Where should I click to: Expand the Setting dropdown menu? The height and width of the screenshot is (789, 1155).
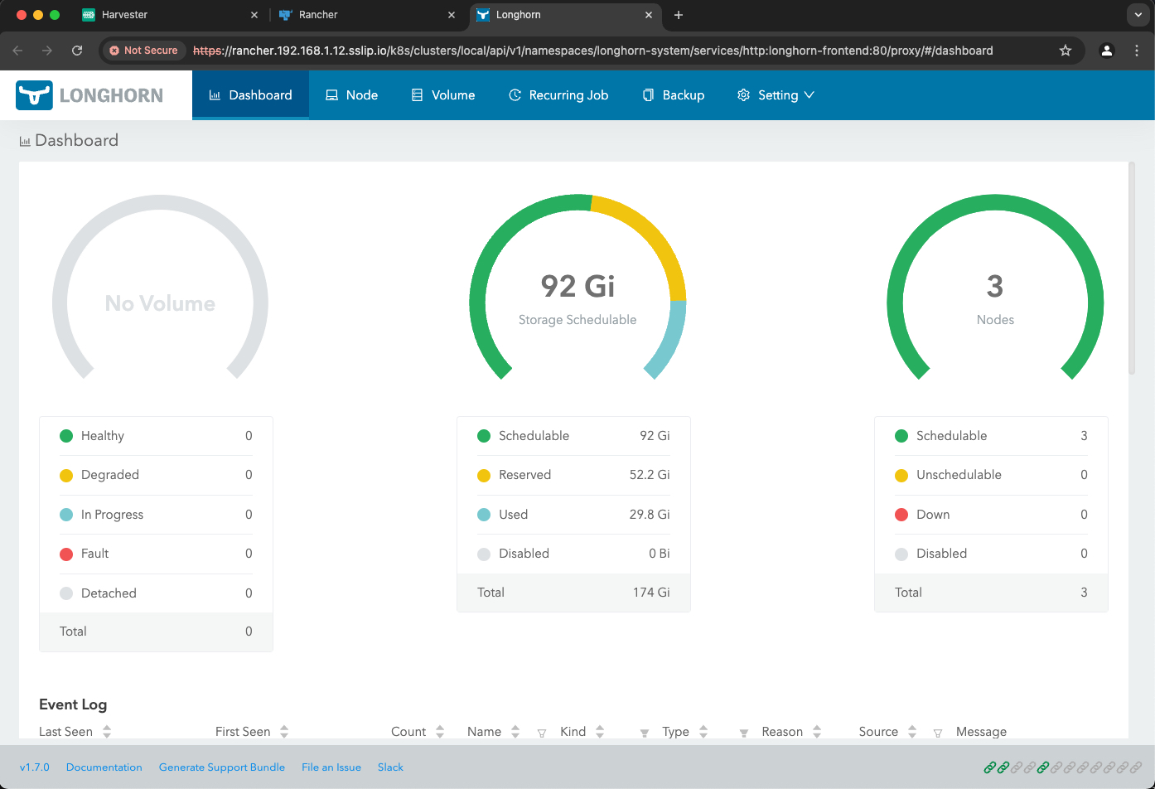pyautogui.click(x=776, y=95)
